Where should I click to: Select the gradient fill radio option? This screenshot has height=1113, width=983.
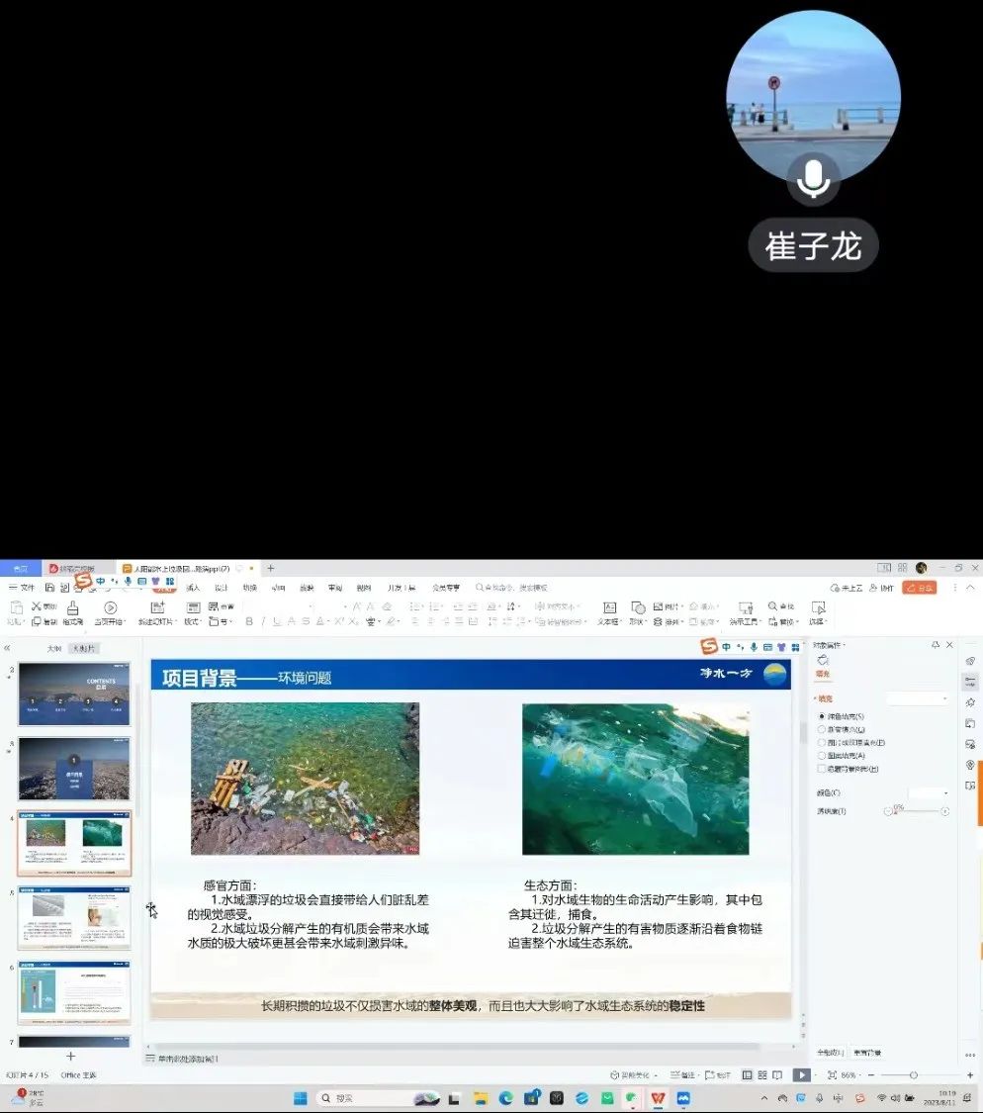pyautogui.click(x=822, y=729)
